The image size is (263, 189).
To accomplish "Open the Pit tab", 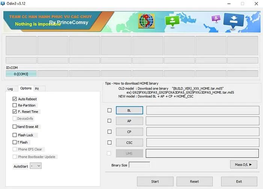I will click(37, 89).
